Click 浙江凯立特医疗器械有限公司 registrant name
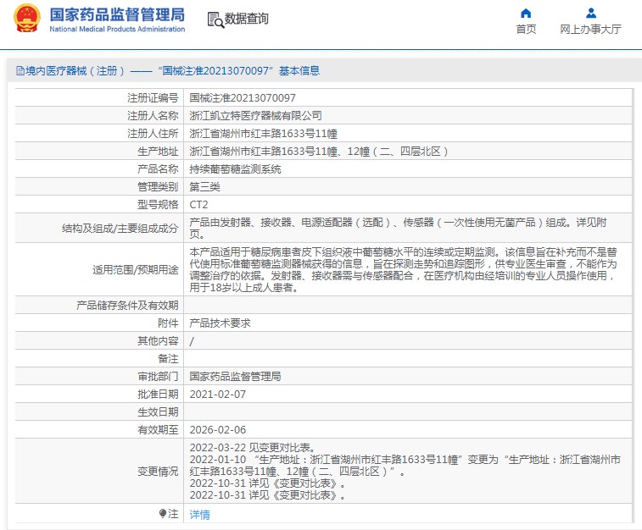 click(255, 115)
